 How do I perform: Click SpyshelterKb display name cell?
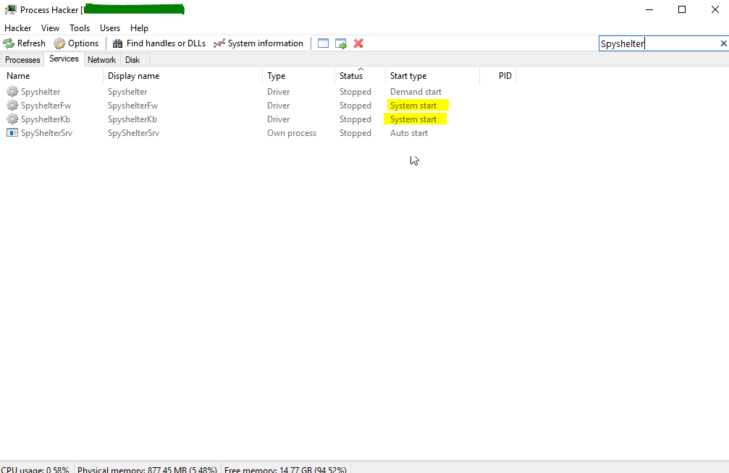click(132, 119)
